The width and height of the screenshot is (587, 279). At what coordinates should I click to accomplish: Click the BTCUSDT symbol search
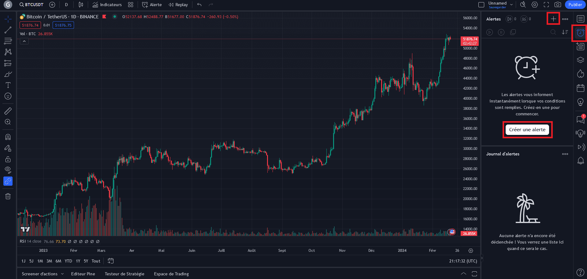(31, 5)
